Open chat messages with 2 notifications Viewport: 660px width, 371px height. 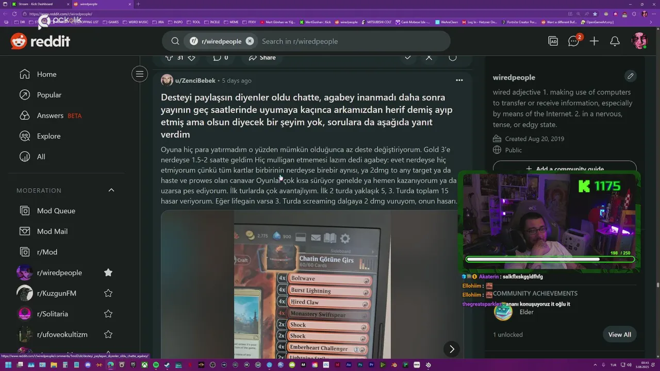coord(574,41)
